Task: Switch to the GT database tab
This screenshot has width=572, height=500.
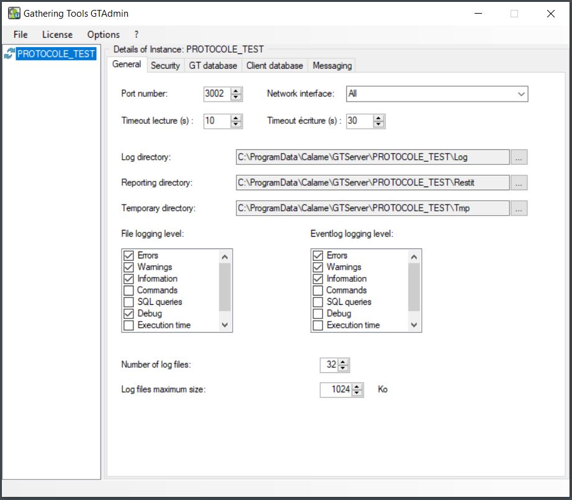Action: point(213,66)
